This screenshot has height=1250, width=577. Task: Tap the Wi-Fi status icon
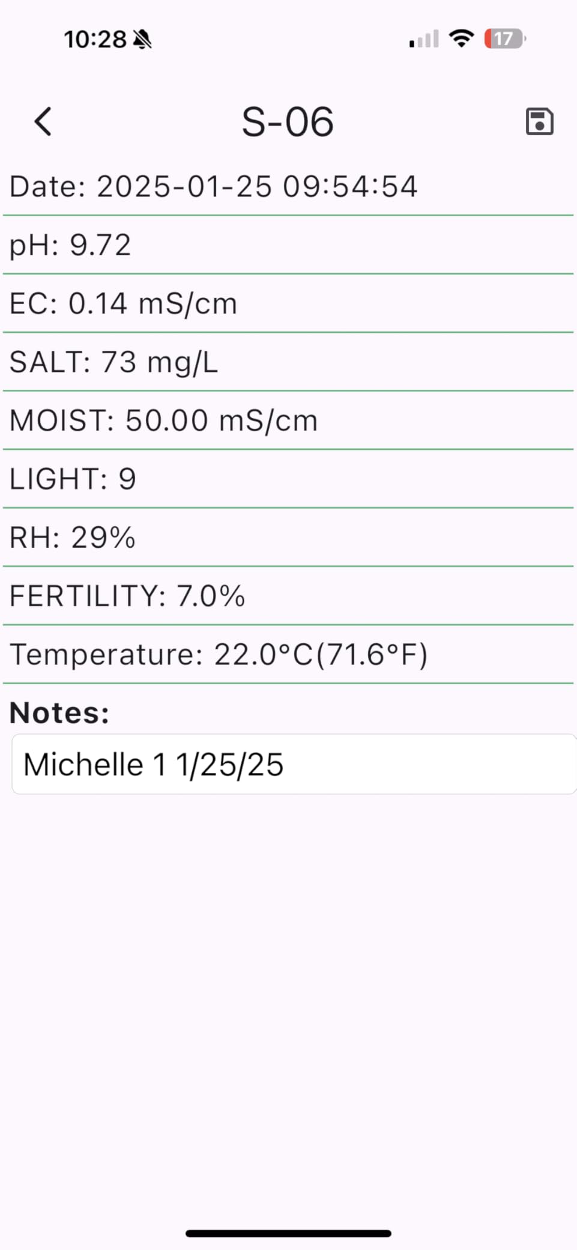[x=461, y=39]
